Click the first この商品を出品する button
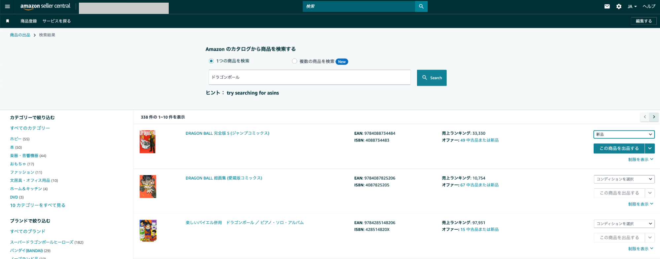Viewport: 660px width, 259px height. (619, 148)
